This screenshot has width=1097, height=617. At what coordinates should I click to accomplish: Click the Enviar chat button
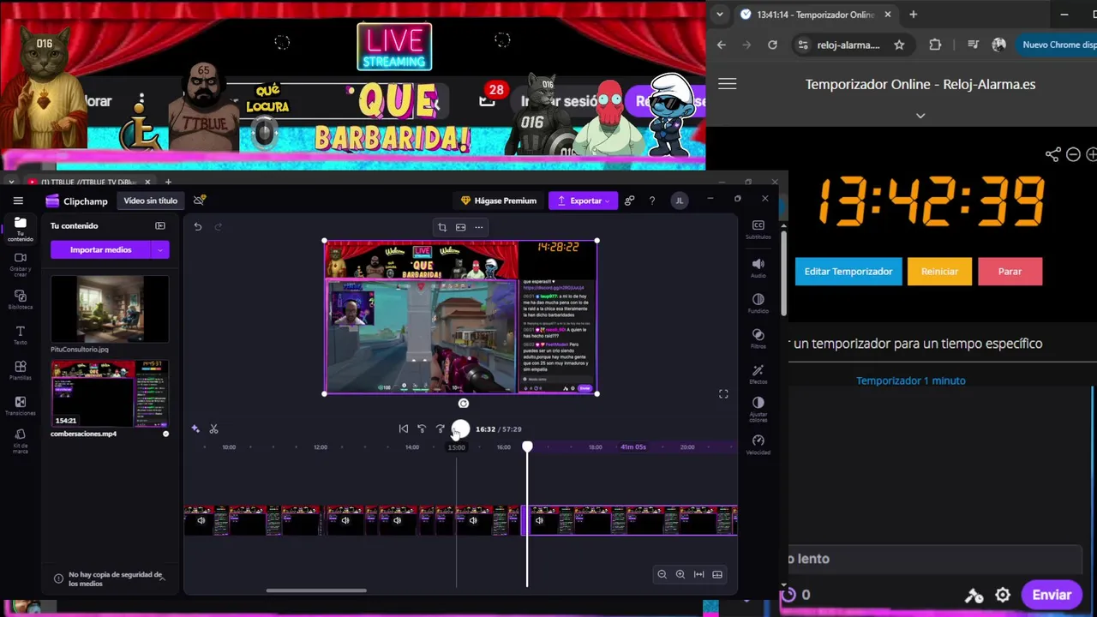1052,595
